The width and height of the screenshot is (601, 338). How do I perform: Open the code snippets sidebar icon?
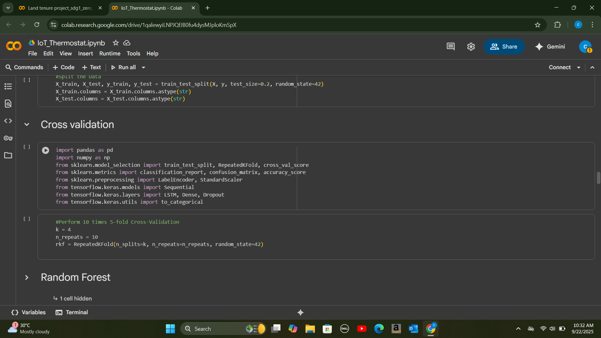8,121
